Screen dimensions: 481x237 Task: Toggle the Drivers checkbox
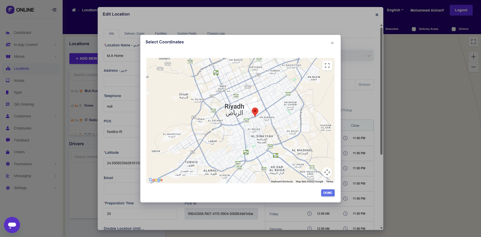click(454, 29)
